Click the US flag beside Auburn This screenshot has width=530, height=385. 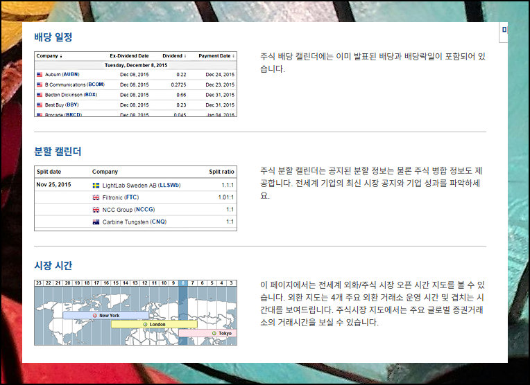tap(40, 74)
